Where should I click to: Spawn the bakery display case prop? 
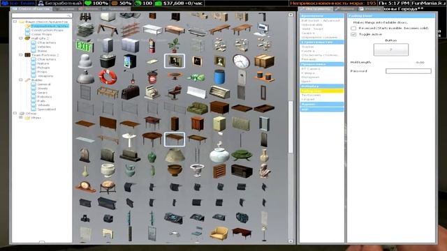coord(219,92)
